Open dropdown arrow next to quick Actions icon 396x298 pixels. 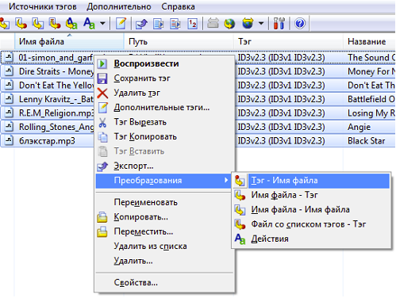coord(102,24)
